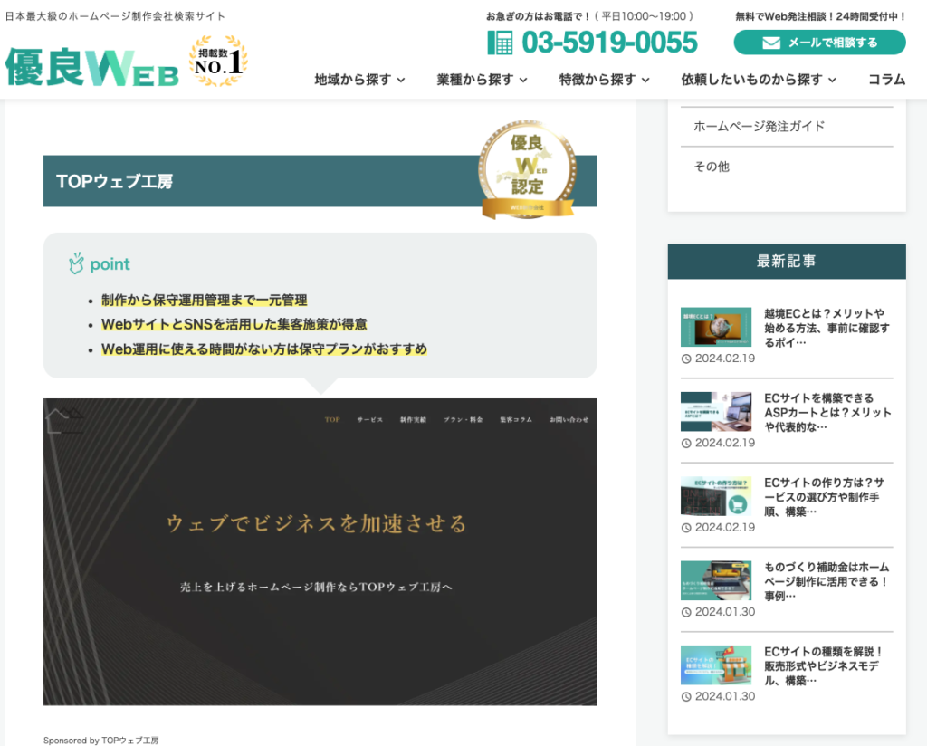Click the 優良WEB site logo

(91, 66)
